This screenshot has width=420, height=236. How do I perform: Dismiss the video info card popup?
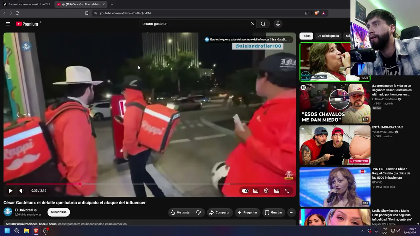[x=290, y=40]
